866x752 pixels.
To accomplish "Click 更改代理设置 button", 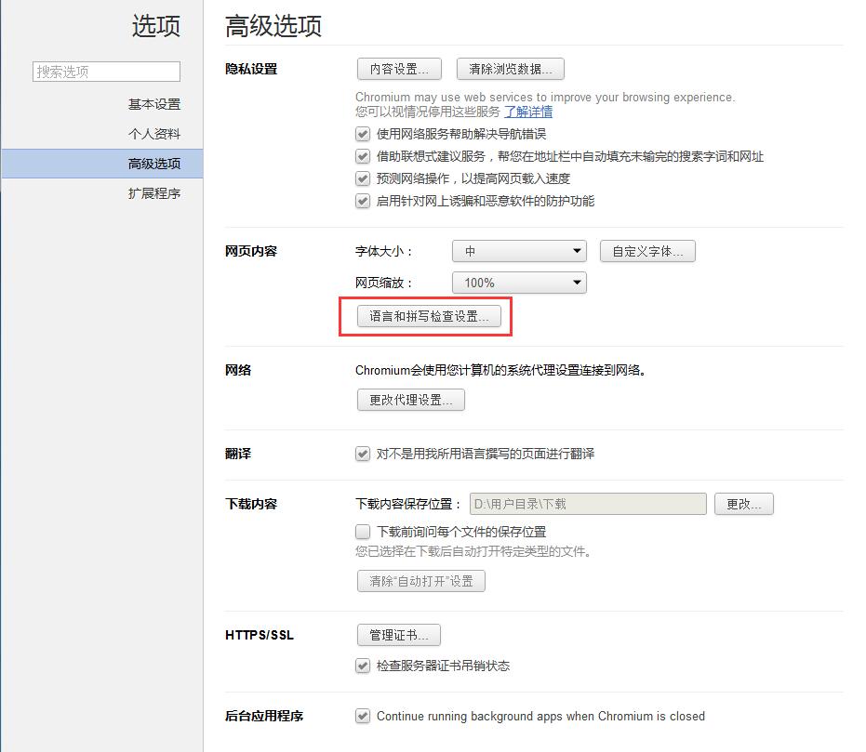I will [410, 400].
